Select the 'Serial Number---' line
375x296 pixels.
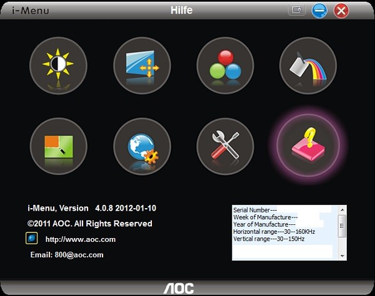(255, 210)
